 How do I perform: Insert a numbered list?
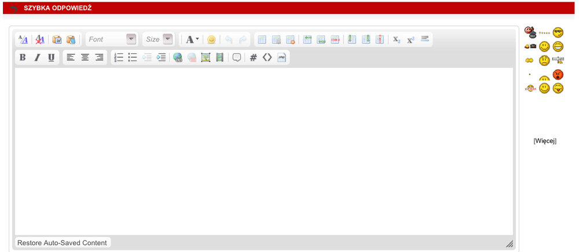(x=119, y=57)
